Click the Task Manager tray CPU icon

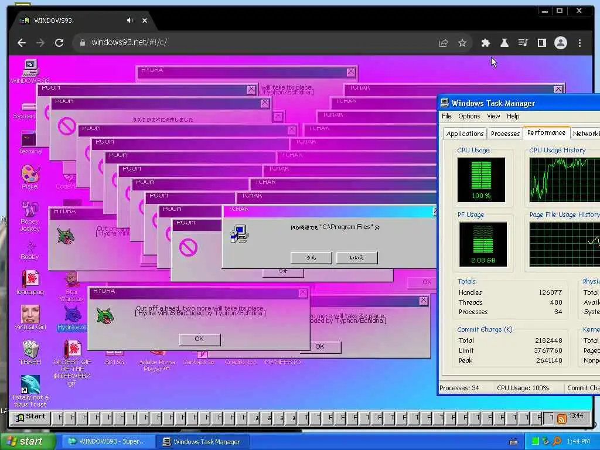(x=535, y=442)
